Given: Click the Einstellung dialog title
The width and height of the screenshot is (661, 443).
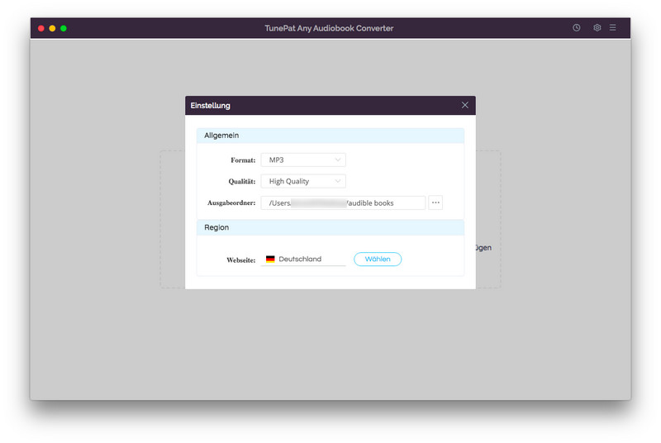Looking at the screenshot, I should coord(211,105).
